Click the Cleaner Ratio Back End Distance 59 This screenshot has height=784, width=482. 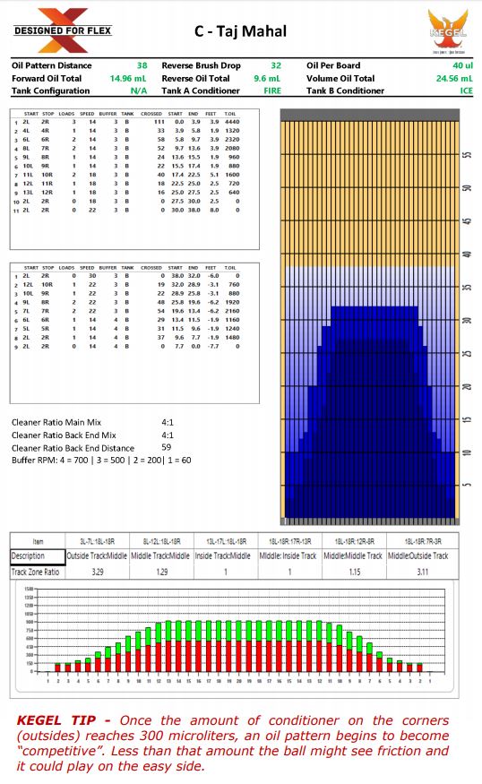click(x=91, y=448)
